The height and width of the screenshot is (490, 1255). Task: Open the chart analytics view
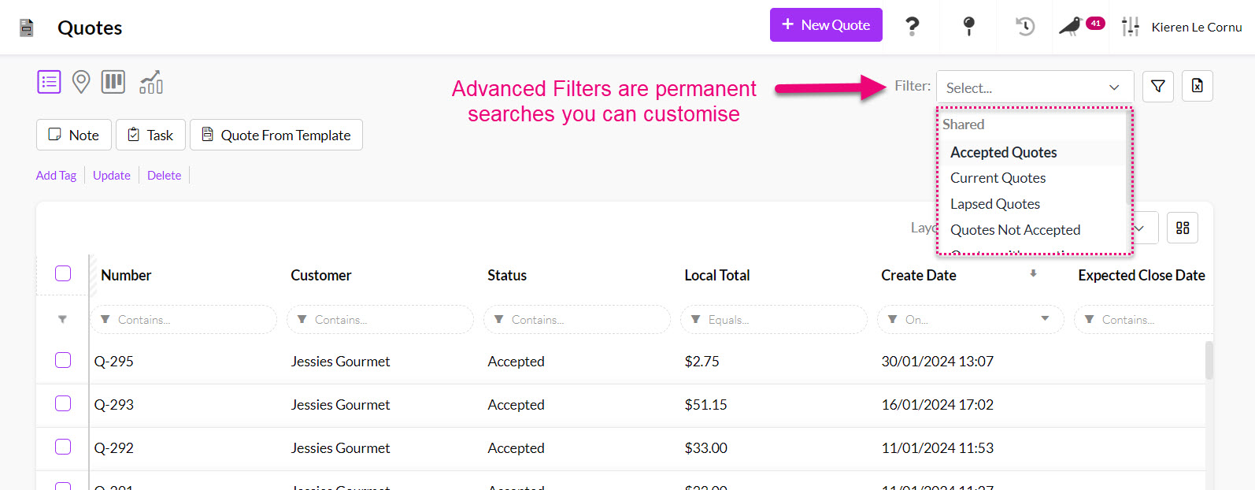pyautogui.click(x=151, y=82)
